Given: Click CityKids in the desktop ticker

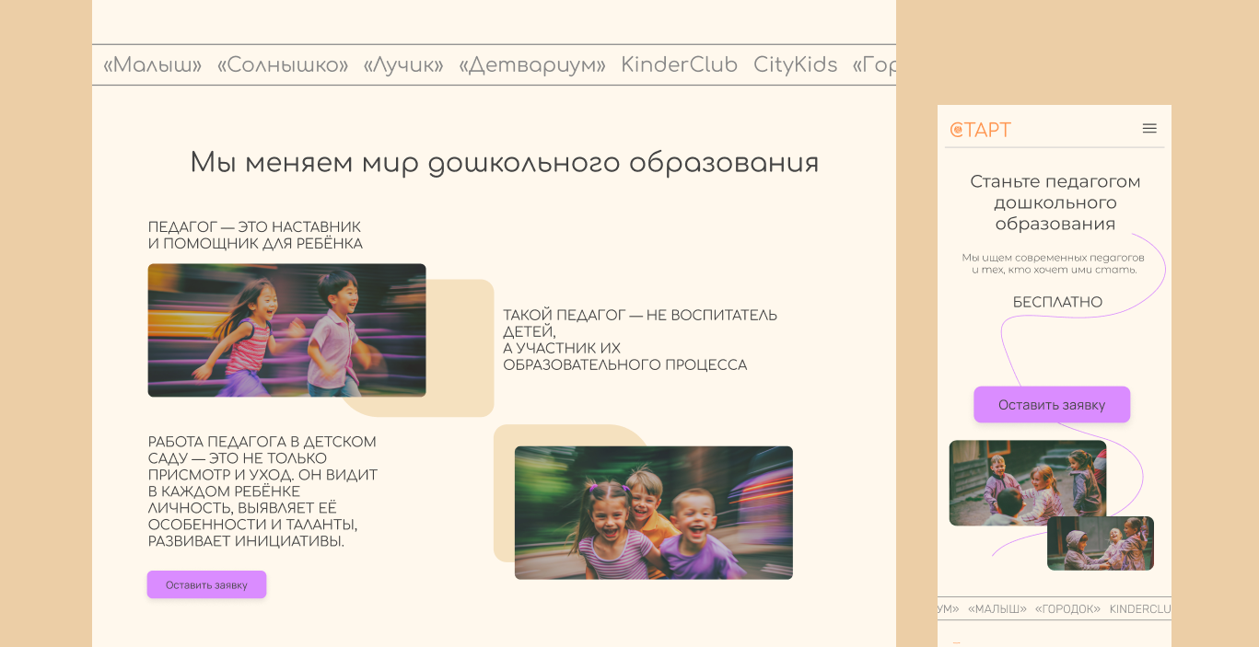Looking at the screenshot, I should click(795, 65).
